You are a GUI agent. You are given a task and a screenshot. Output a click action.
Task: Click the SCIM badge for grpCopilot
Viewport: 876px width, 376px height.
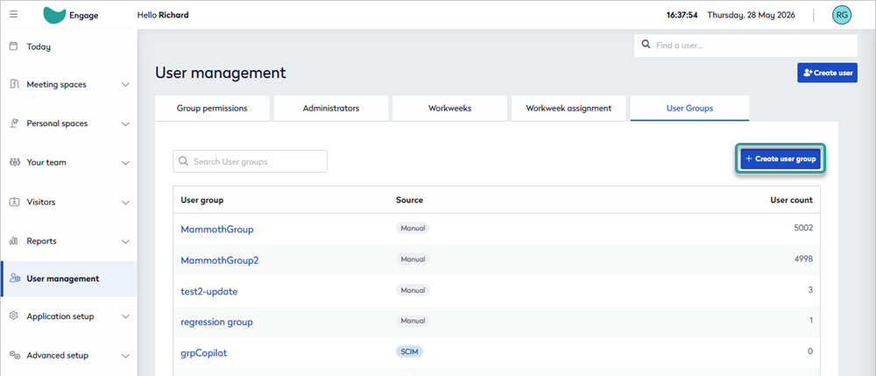click(x=409, y=352)
